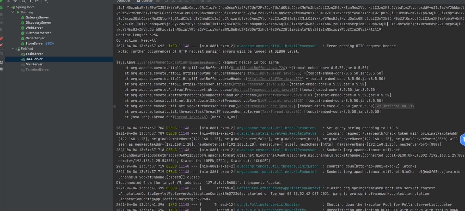Open SocketProcessorBase.java:49 link
The width and height of the screenshot is (465, 211).
(265, 106)
